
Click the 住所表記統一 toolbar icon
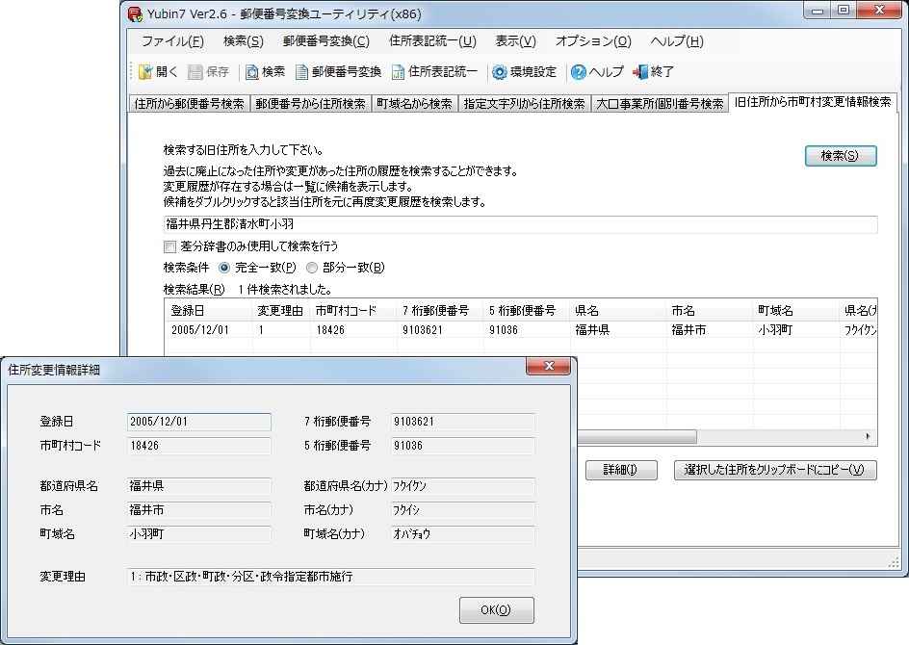tap(398, 72)
